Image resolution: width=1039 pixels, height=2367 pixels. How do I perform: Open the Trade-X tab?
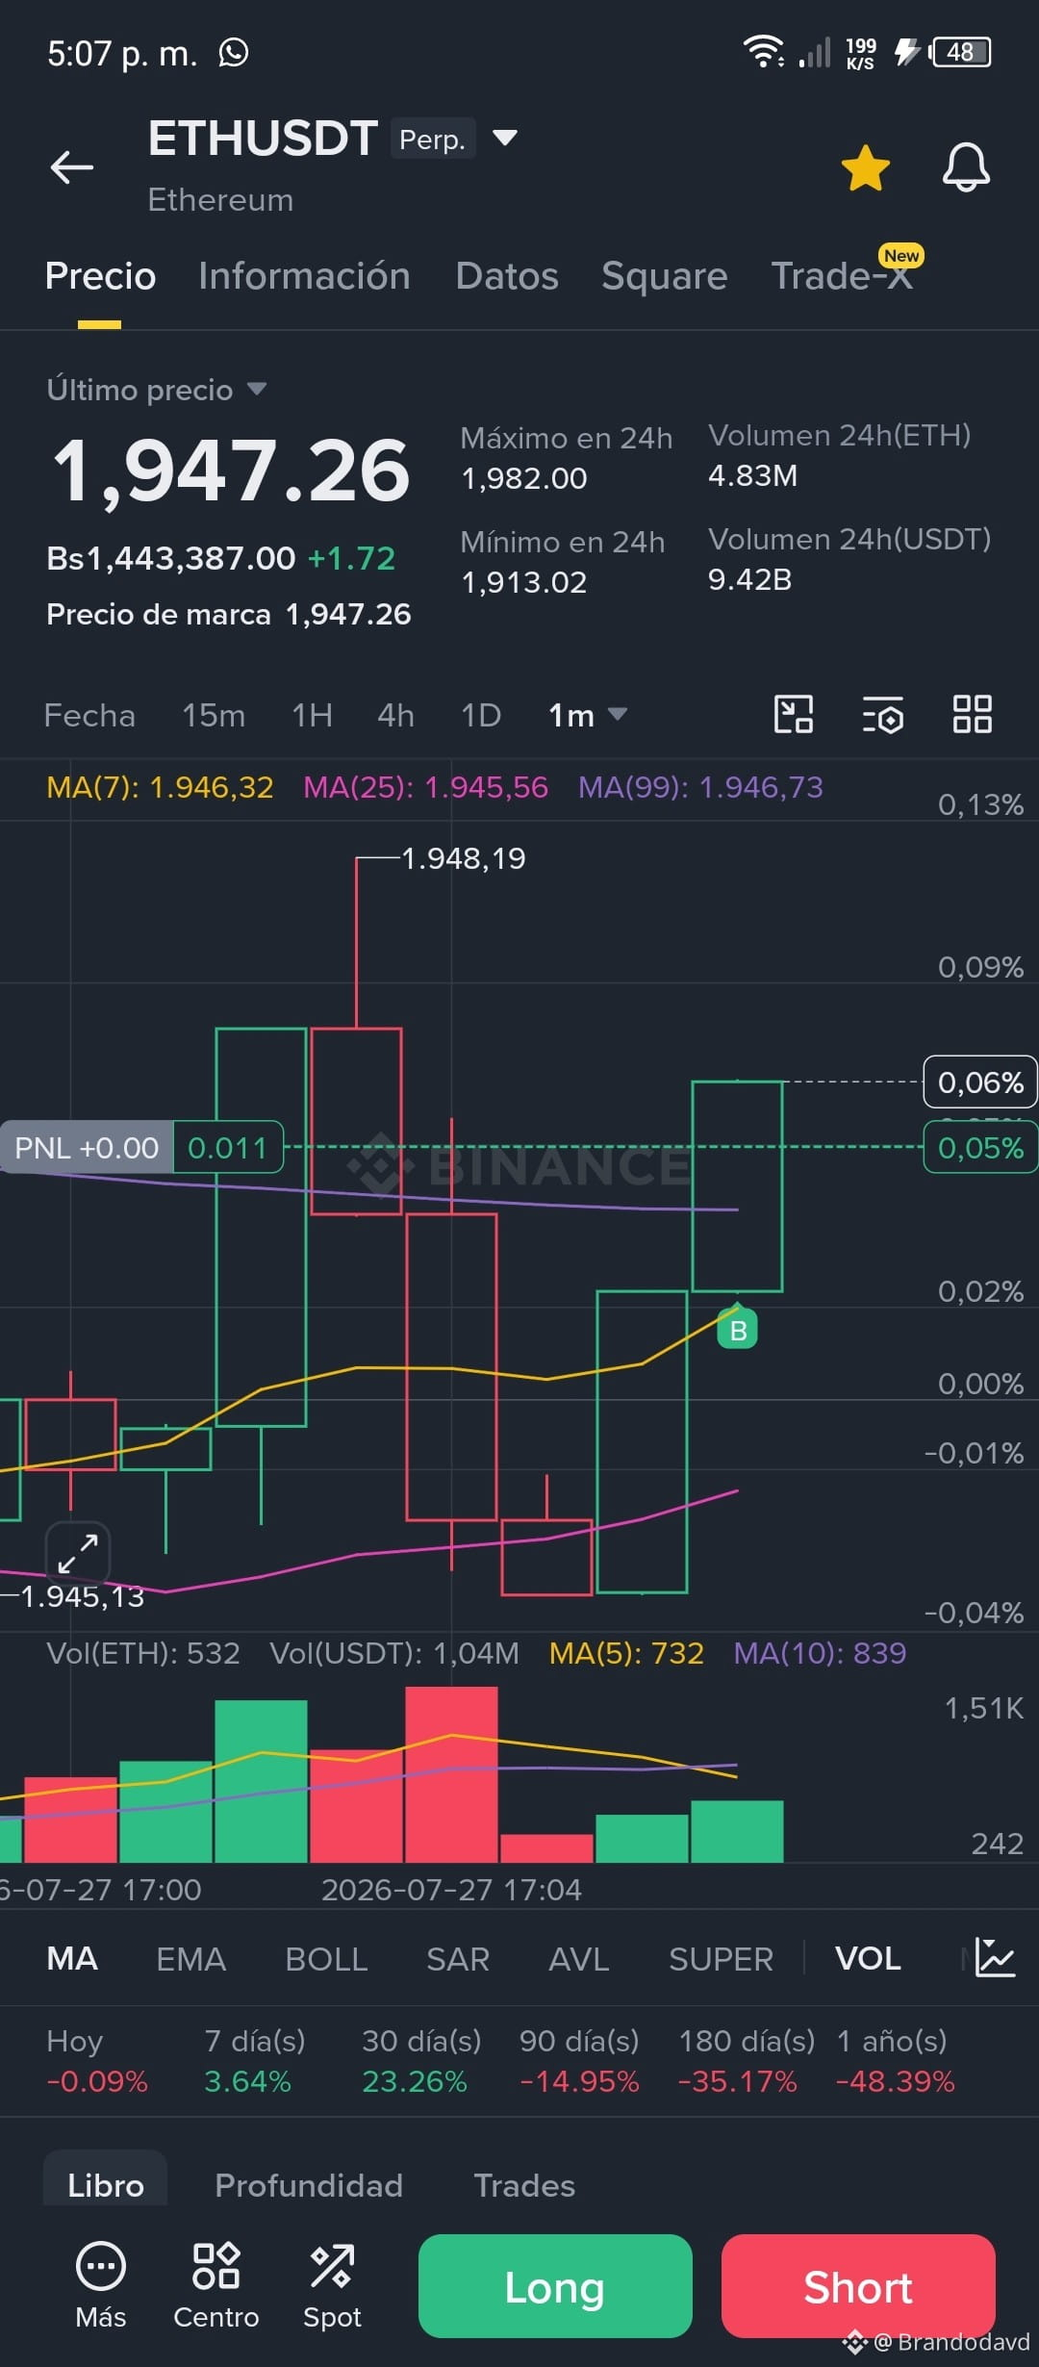(842, 276)
